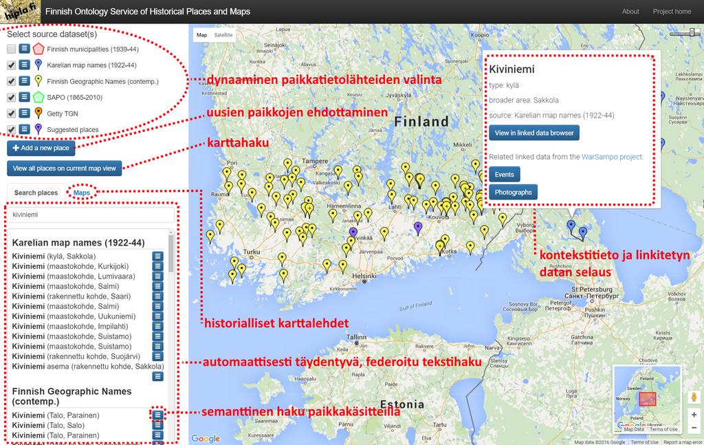Select Kiviniemi asema (rakennettu kohde, Sakkola)
Image resolution: width=704 pixels, height=445 pixels.
(x=88, y=367)
